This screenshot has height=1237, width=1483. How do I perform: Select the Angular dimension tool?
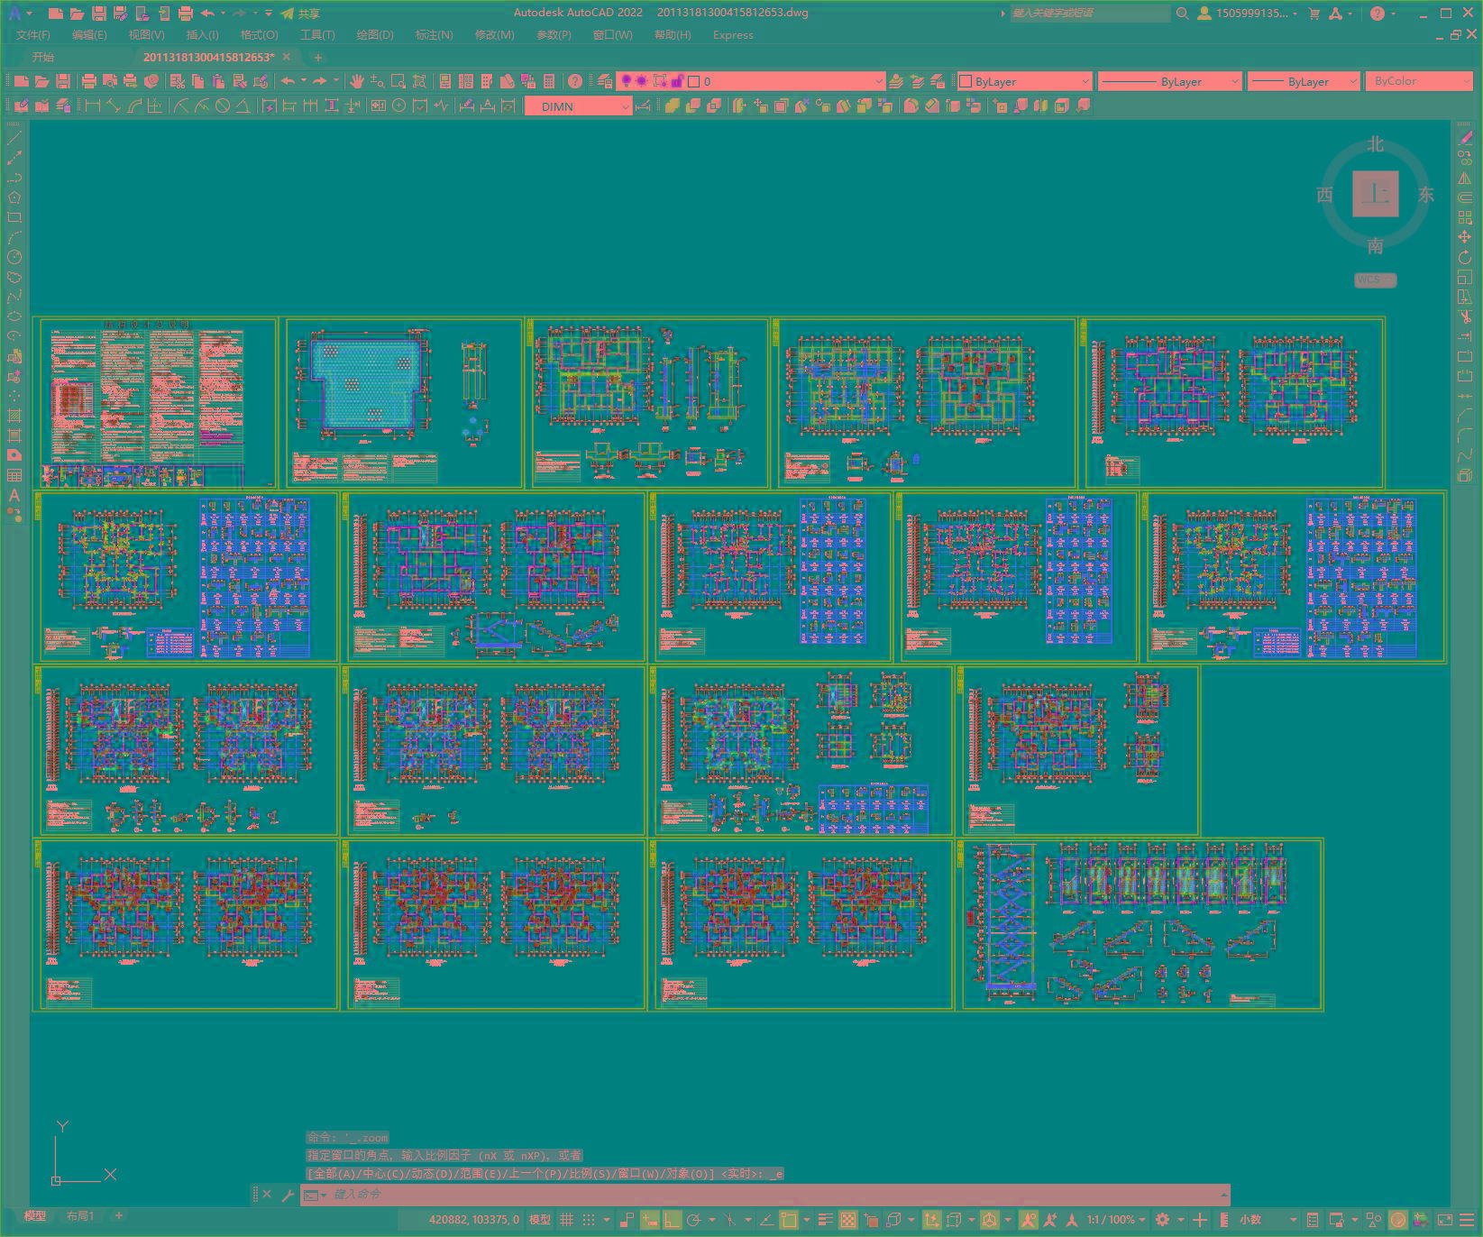click(x=243, y=105)
